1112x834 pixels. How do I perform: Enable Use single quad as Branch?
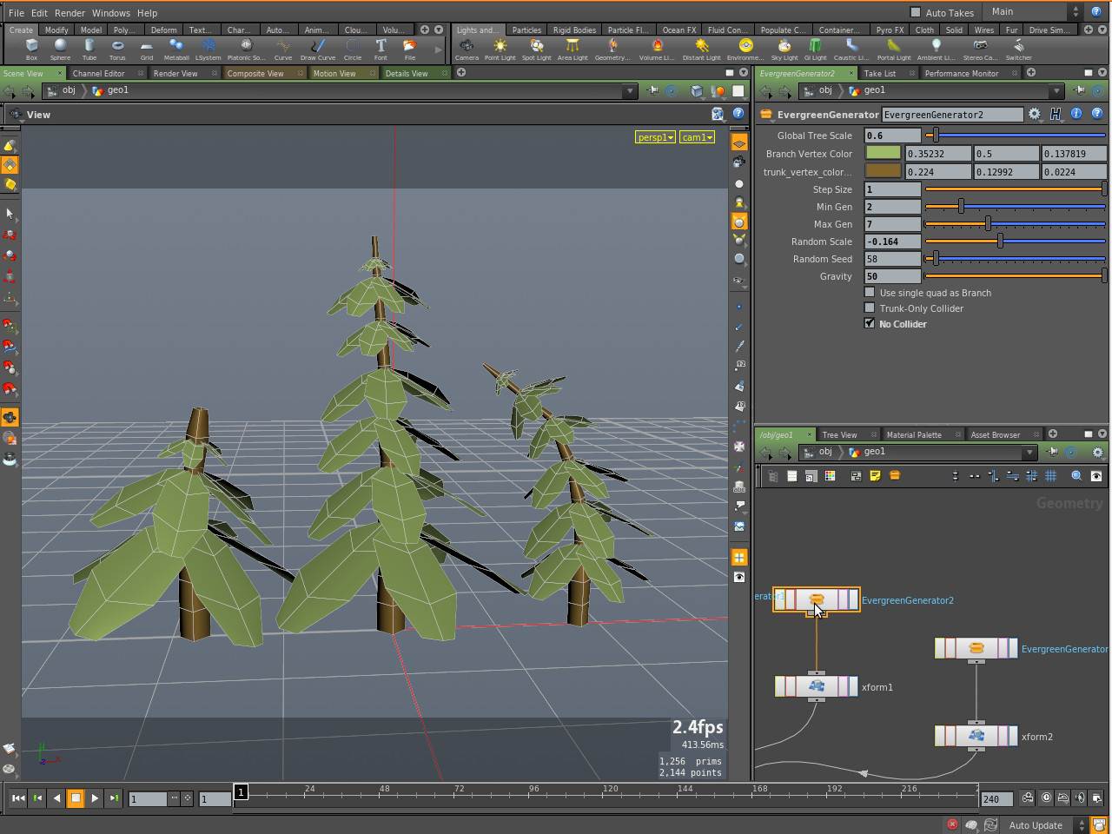(x=870, y=293)
